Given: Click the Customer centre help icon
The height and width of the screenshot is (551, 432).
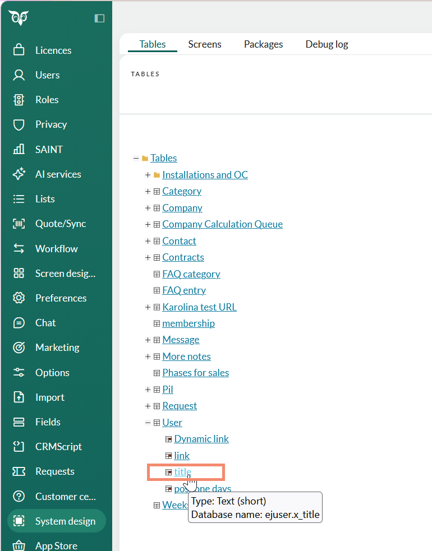Looking at the screenshot, I should pyautogui.click(x=19, y=496).
